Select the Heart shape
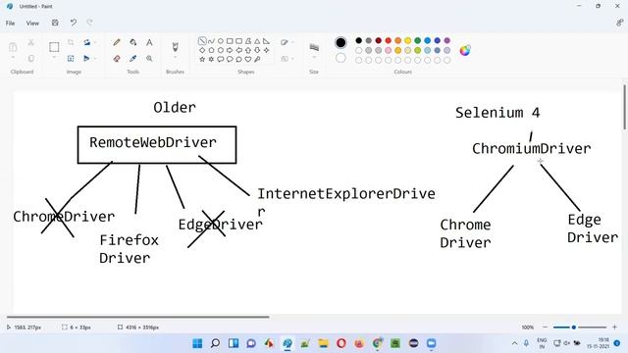 click(248, 59)
